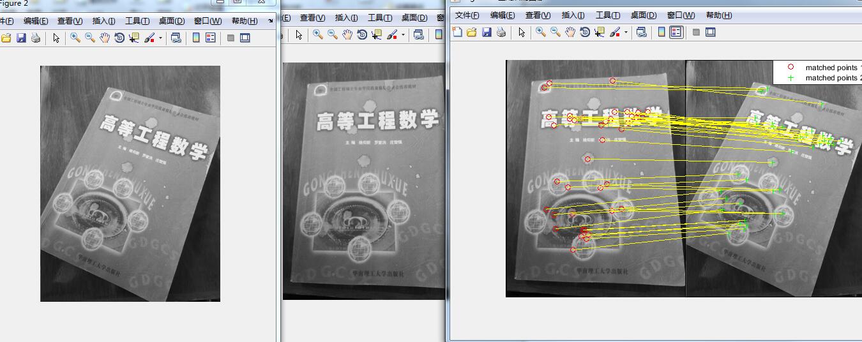Click Print icon in matched points window
862x342 pixels.
[x=501, y=32]
